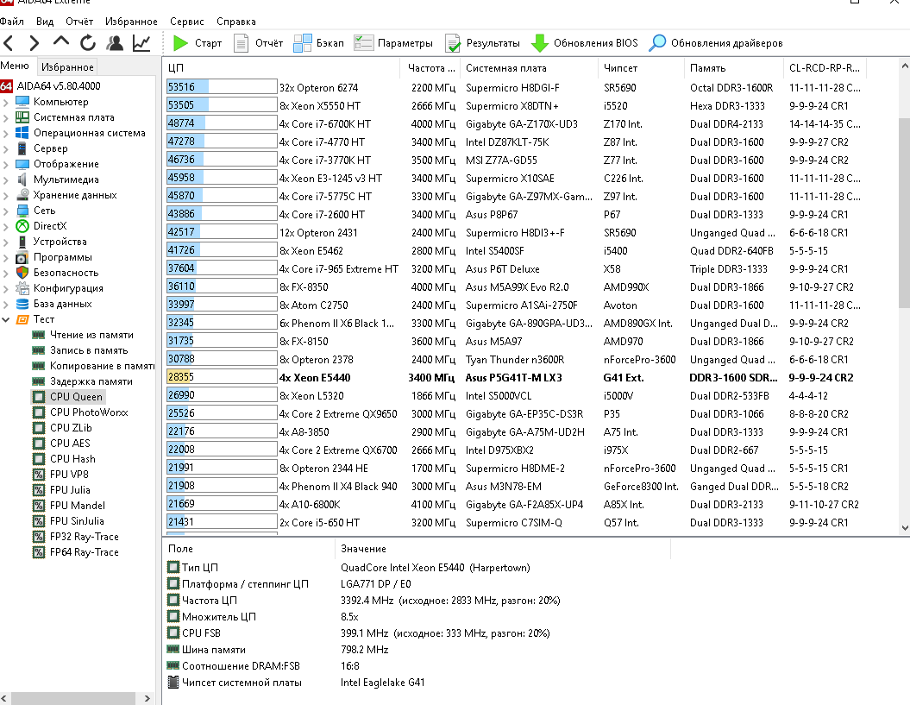Image resolution: width=910 pixels, height=705 pixels.
Task: Click Обновления драйверов toolbar button
Action: 716,43
